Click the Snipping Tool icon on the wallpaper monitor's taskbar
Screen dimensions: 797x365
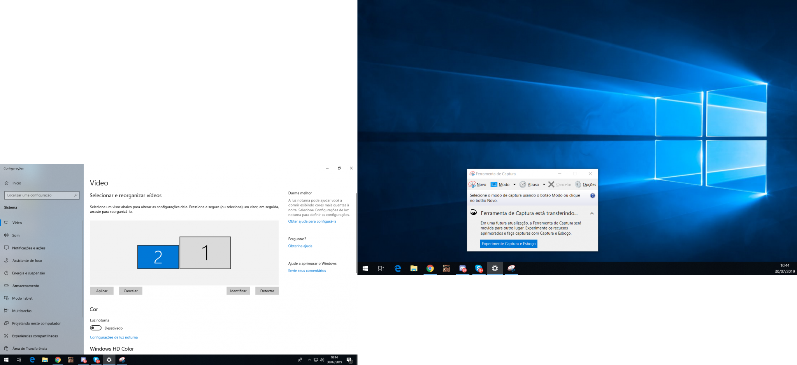point(511,268)
